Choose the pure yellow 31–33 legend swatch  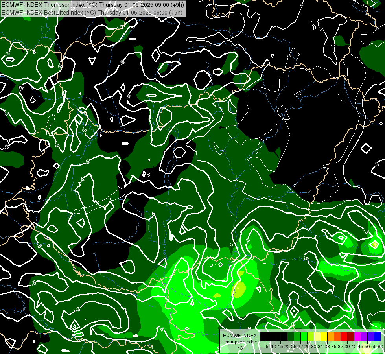pyautogui.click(x=324, y=337)
